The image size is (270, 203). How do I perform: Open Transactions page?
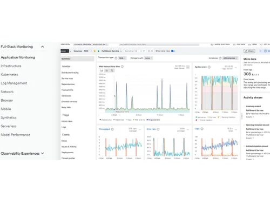pyautogui.click(x=67, y=90)
